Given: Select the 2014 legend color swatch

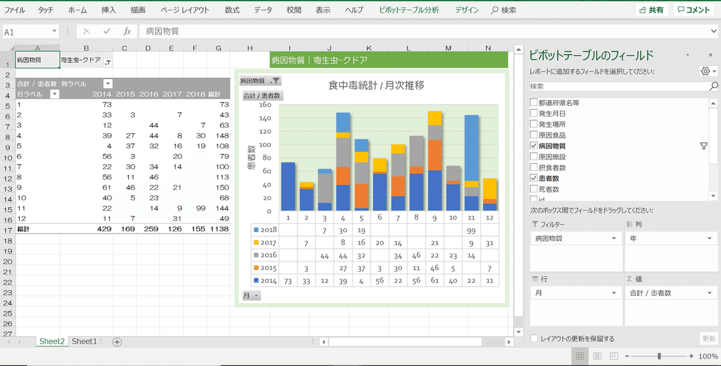Looking at the screenshot, I should tap(256, 280).
